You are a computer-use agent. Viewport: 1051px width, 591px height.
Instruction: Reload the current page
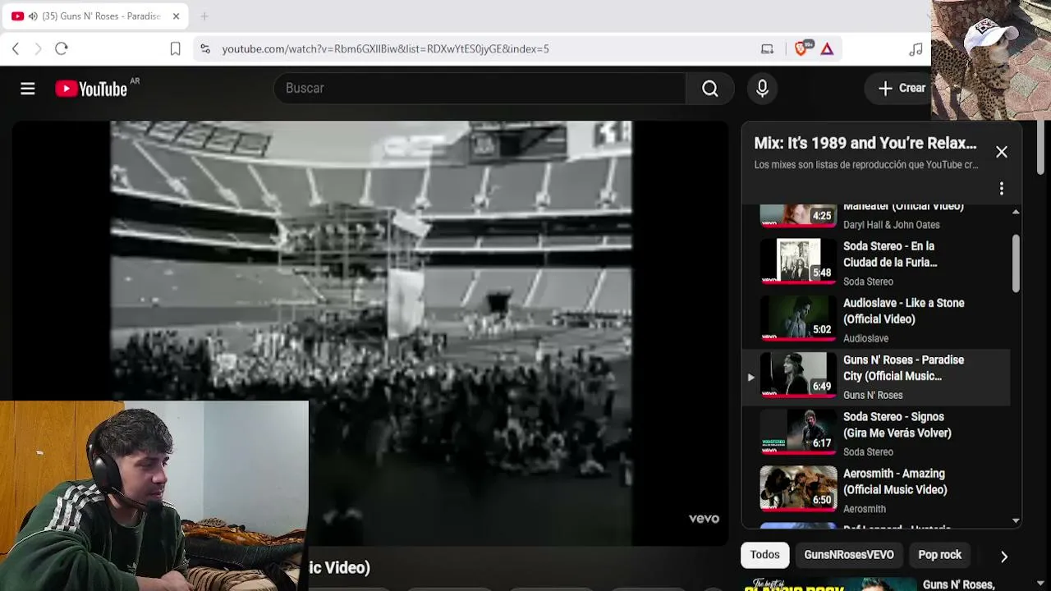(x=62, y=49)
